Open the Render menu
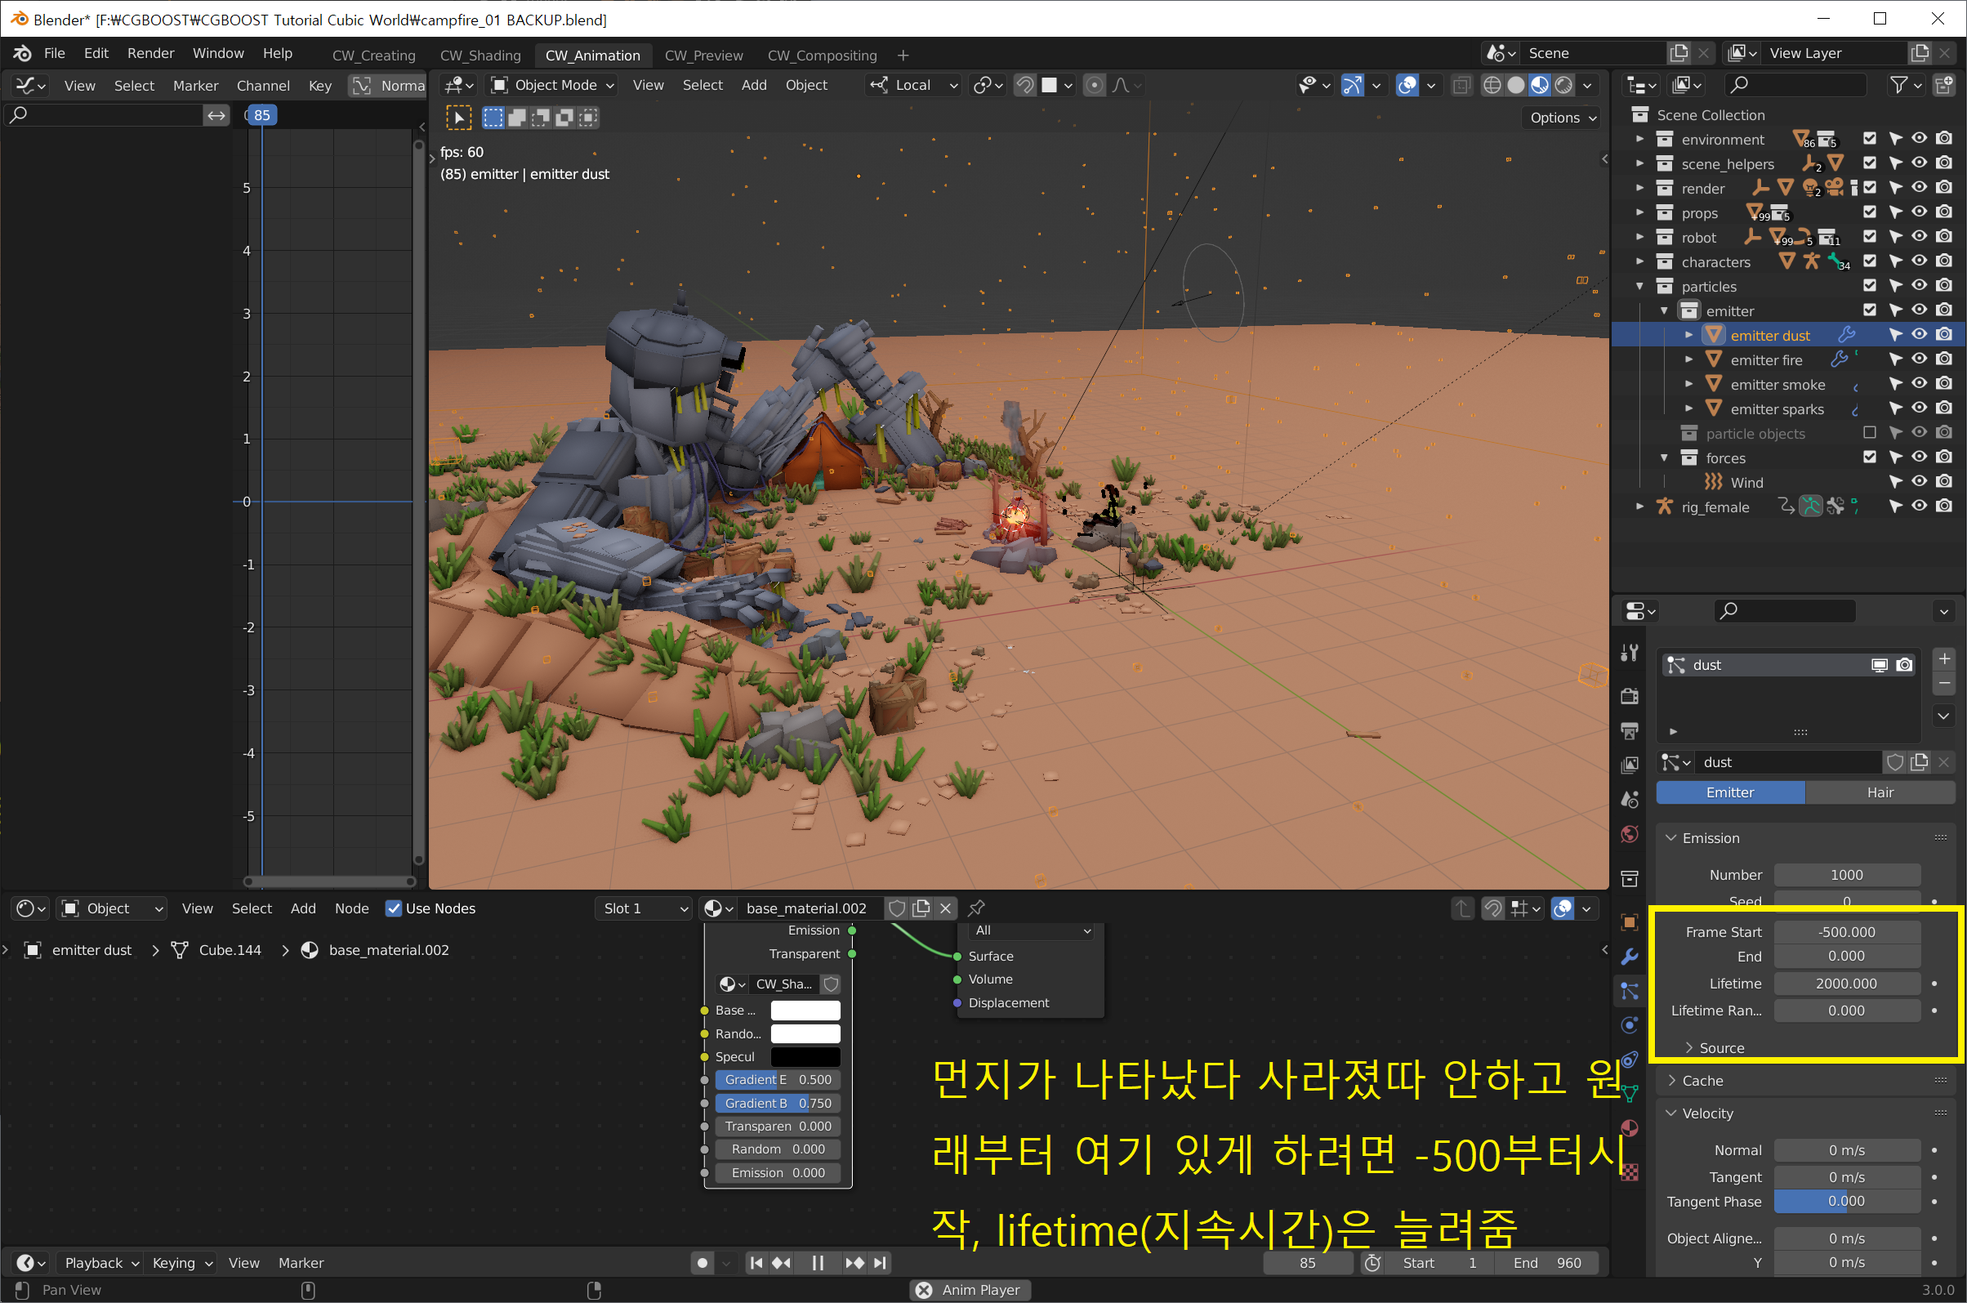 [x=149, y=53]
